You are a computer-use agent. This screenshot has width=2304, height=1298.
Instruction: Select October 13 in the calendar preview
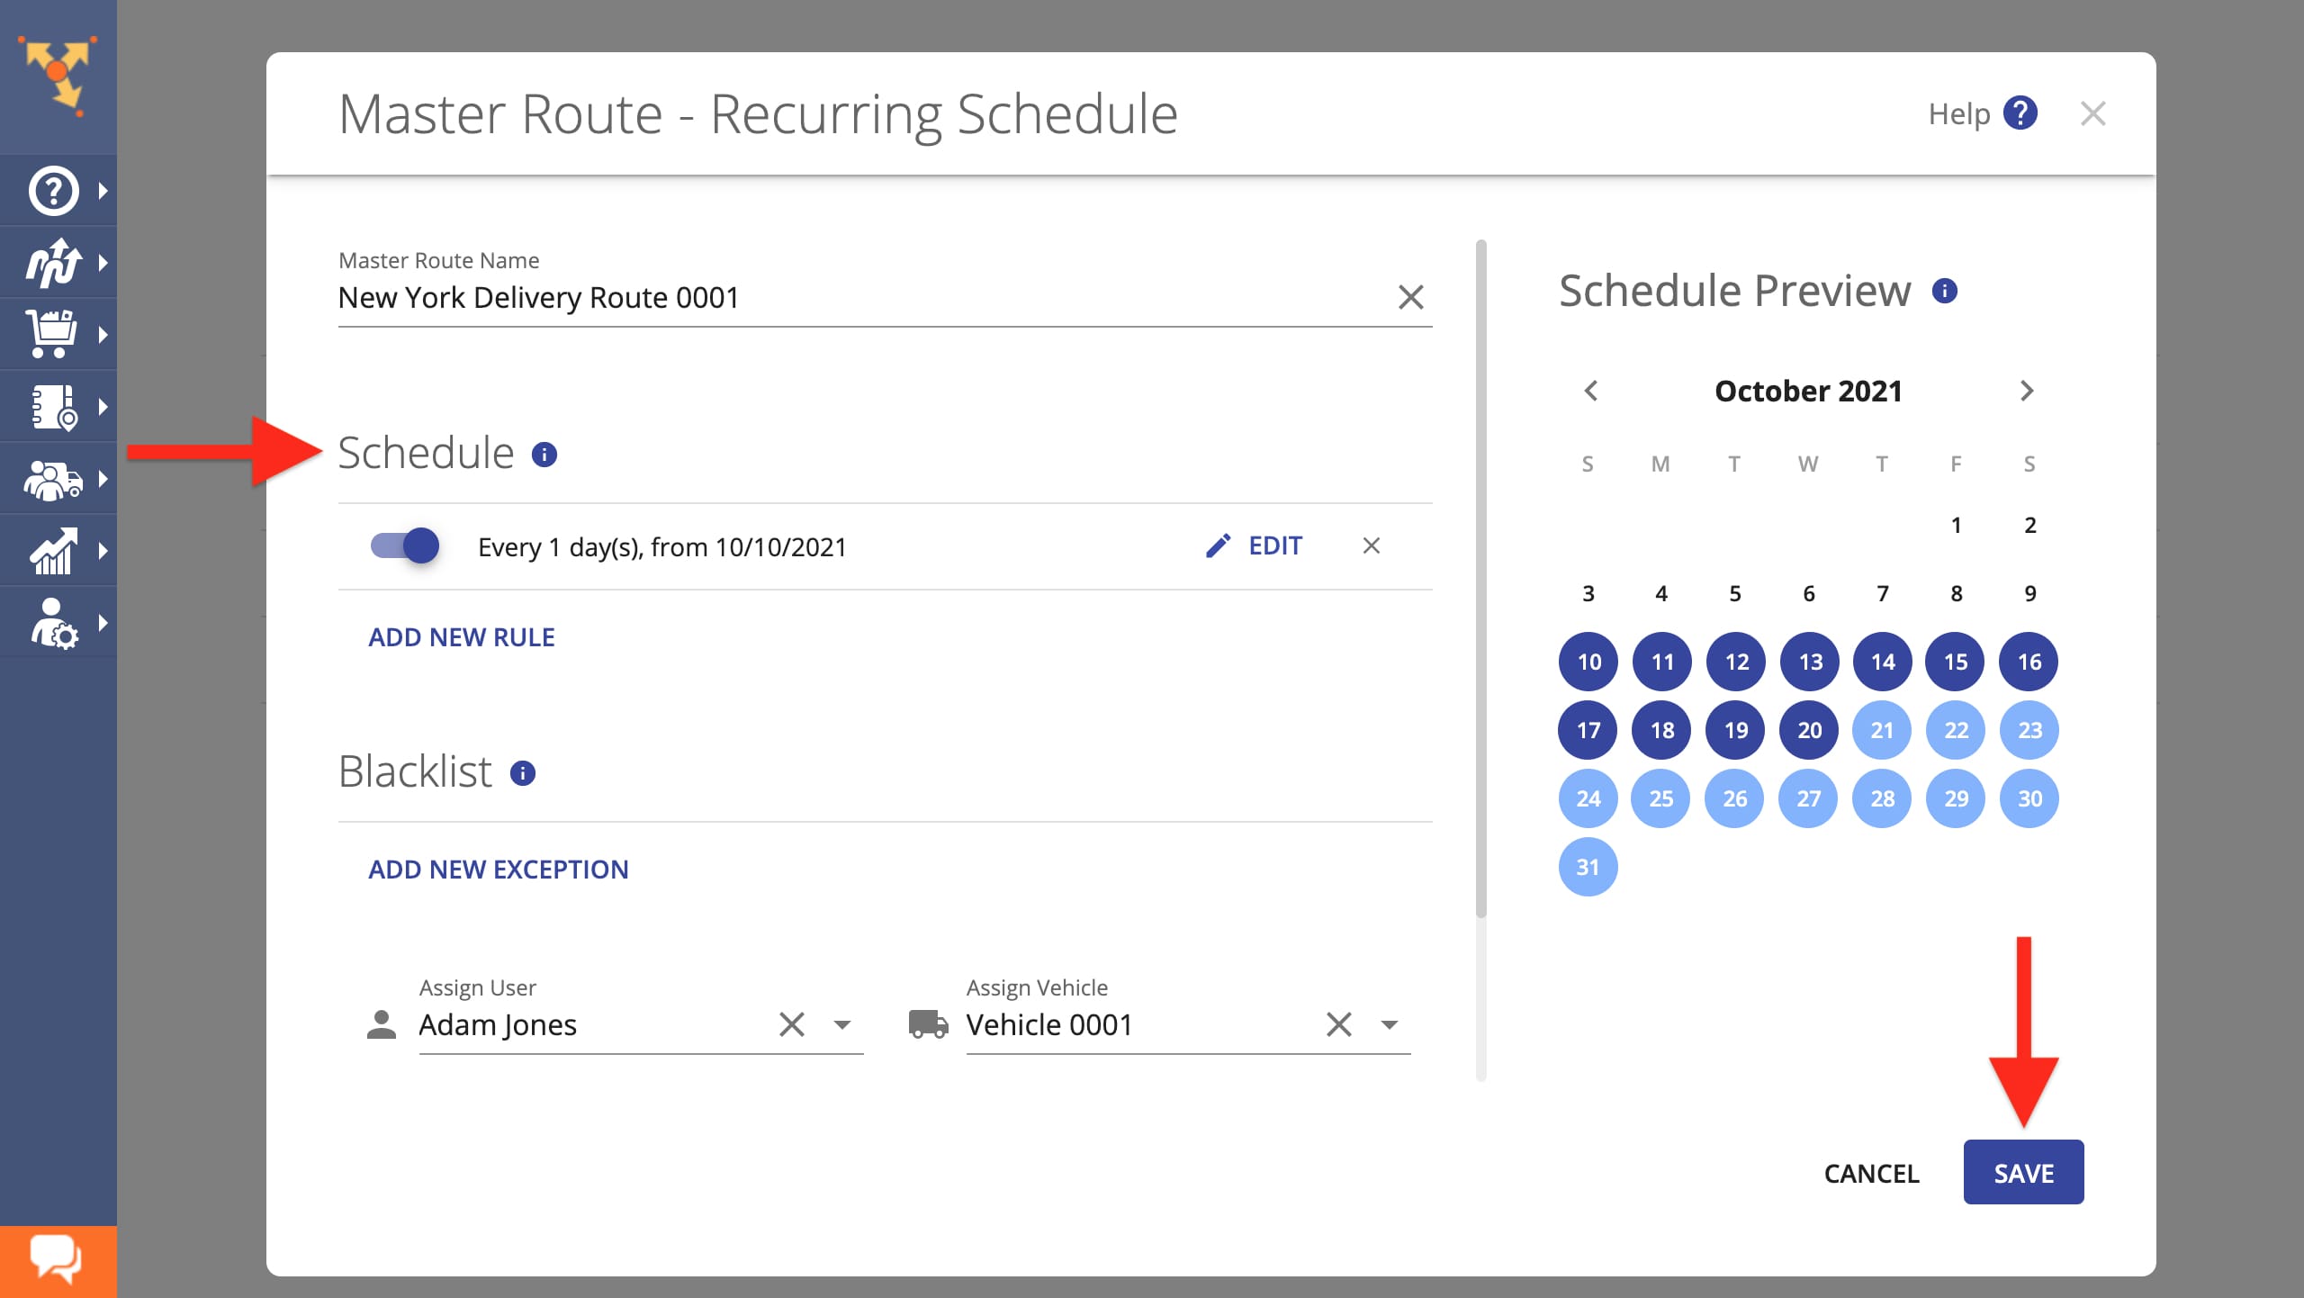(1809, 662)
